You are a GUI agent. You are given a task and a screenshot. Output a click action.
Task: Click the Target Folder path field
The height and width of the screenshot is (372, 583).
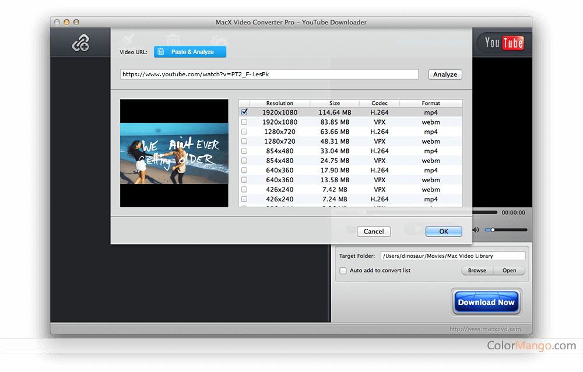click(453, 256)
